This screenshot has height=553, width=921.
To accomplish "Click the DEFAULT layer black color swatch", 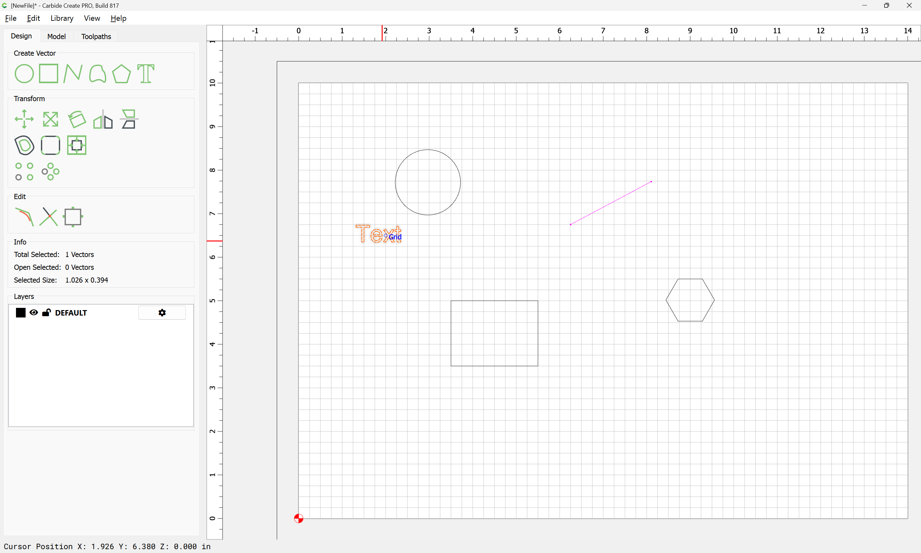I will pos(21,313).
